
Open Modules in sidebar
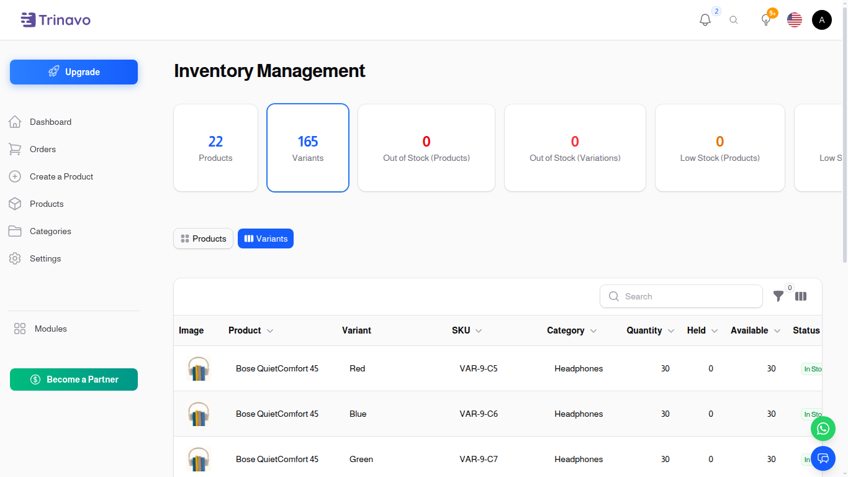pyautogui.click(x=51, y=329)
